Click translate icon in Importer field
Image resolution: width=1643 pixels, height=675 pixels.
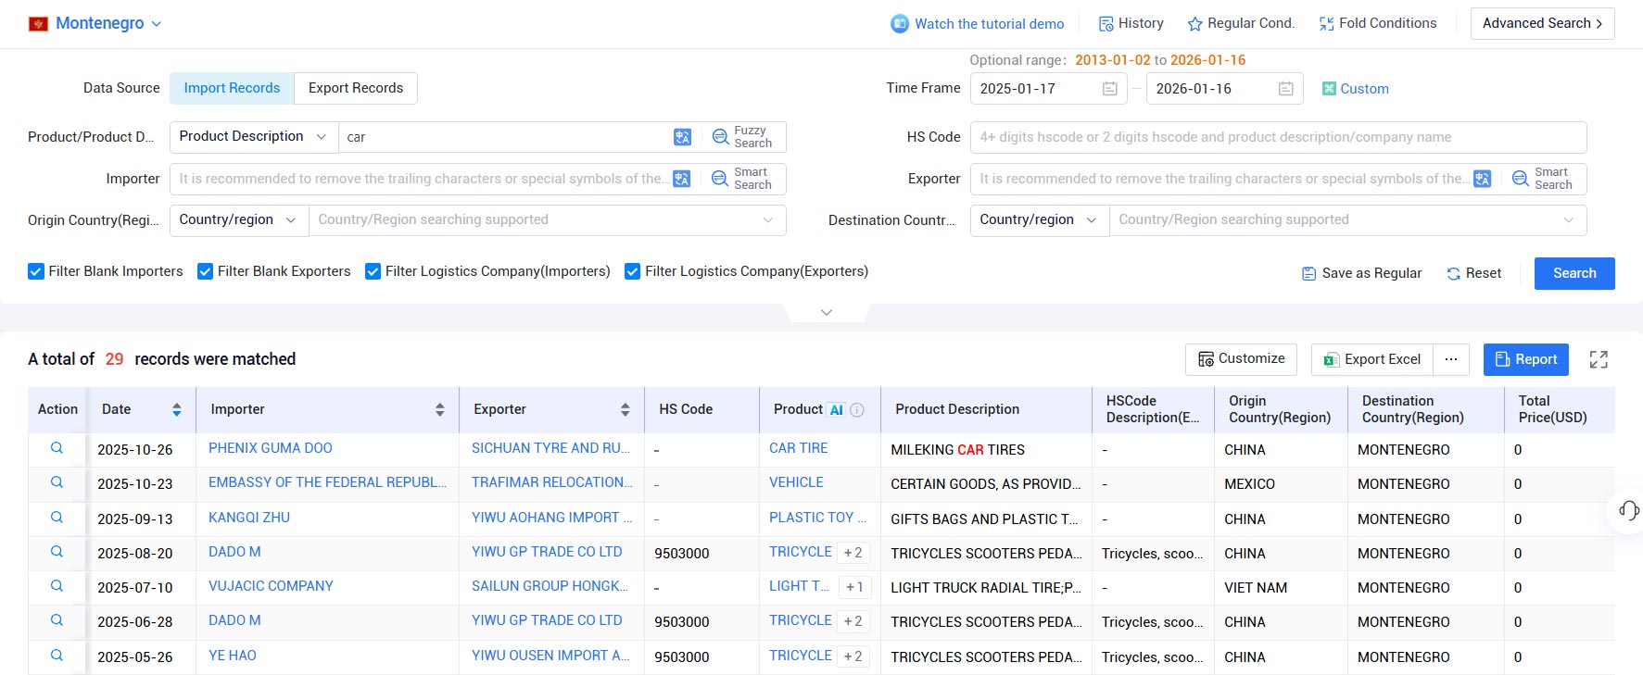click(682, 179)
